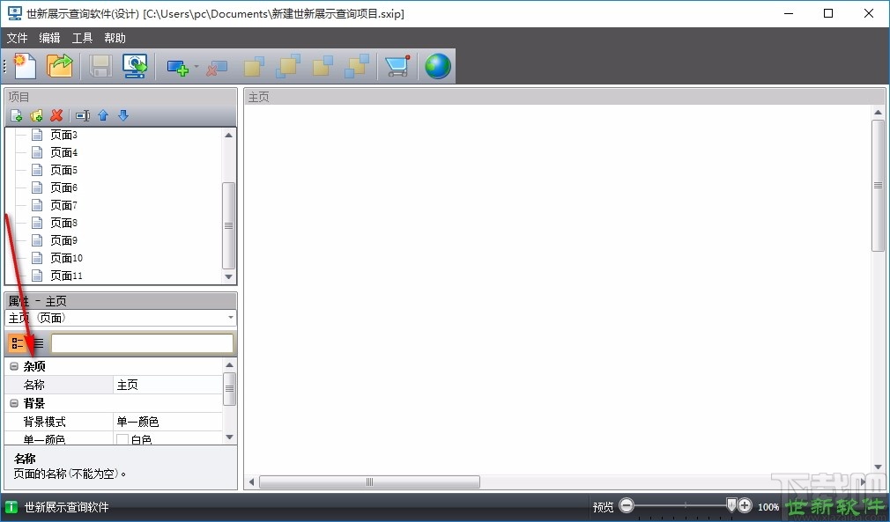This screenshot has width=890, height=522.
Task: Click the 背景模式 property label
Action: pos(44,422)
